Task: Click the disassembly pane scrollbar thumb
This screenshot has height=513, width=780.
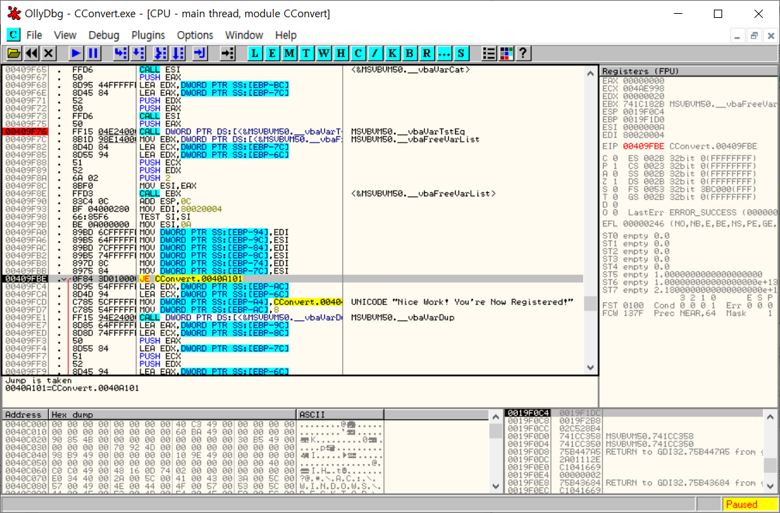Action: pyautogui.click(x=591, y=303)
